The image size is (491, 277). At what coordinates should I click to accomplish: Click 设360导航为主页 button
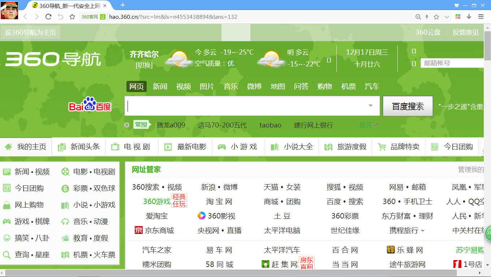coord(30,32)
